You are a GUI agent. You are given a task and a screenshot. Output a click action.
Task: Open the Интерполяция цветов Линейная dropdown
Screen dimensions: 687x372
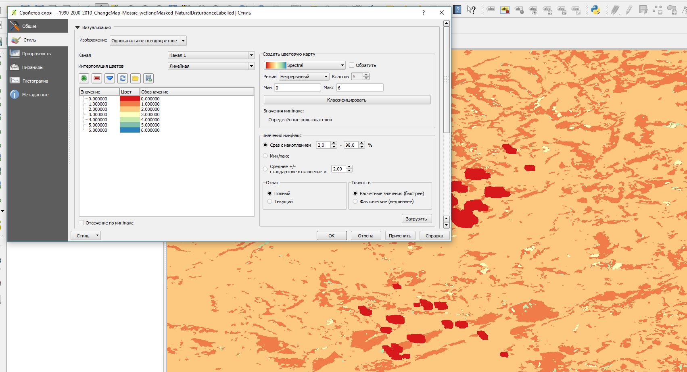point(211,66)
